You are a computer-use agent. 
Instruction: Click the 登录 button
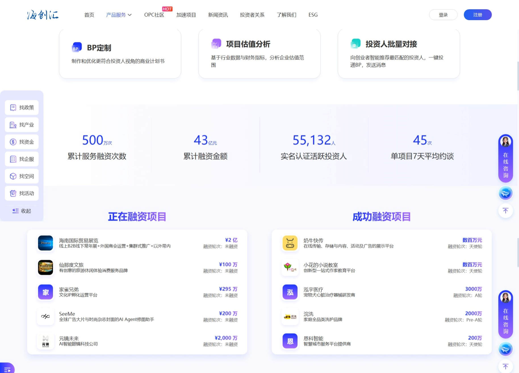443,15
